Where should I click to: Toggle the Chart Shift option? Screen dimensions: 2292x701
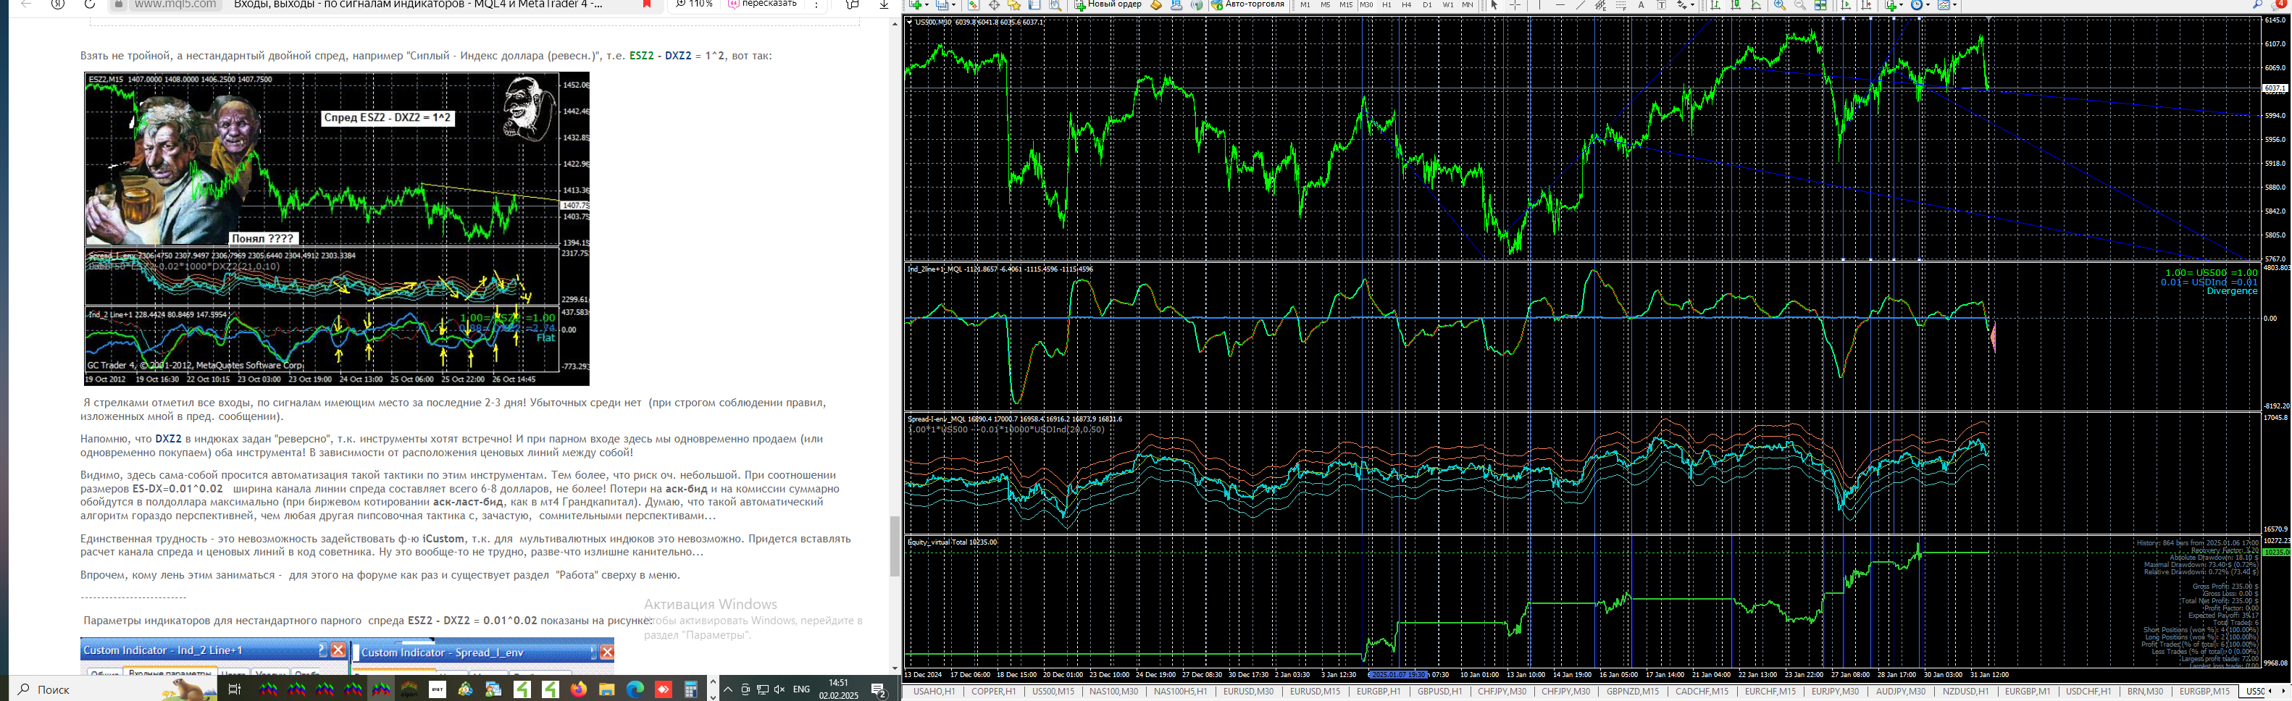(1867, 5)
